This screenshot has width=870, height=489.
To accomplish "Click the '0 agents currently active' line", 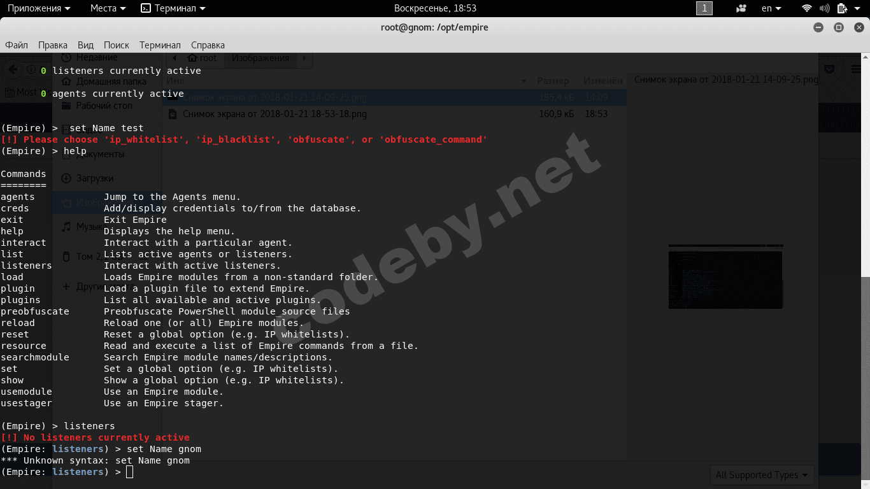I will (112, 94).
